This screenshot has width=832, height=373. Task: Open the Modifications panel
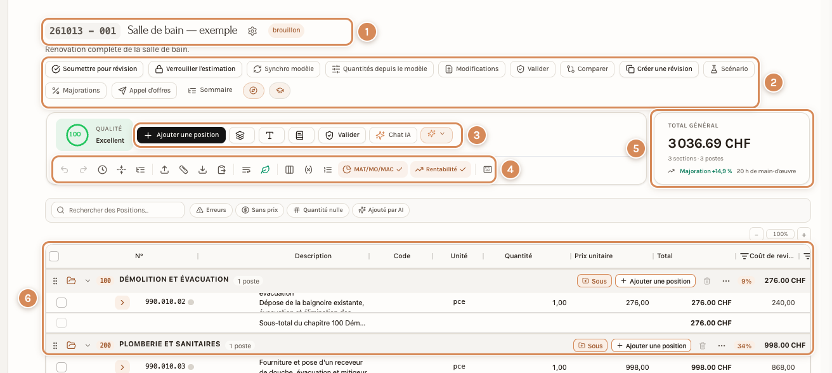[x=472, y=69]
